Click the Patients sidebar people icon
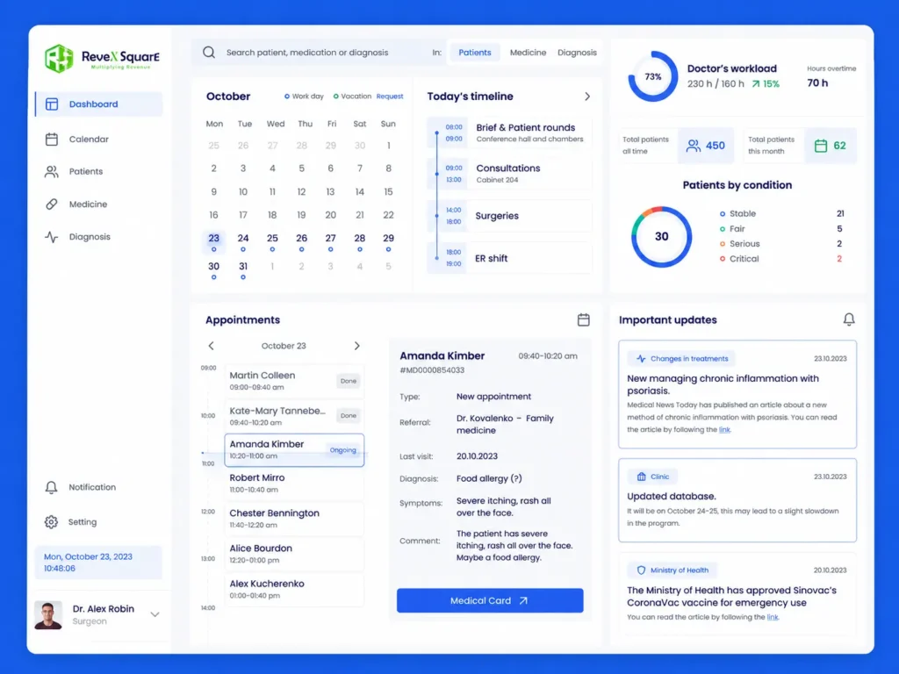899x674 pixels. pos(52,171)
